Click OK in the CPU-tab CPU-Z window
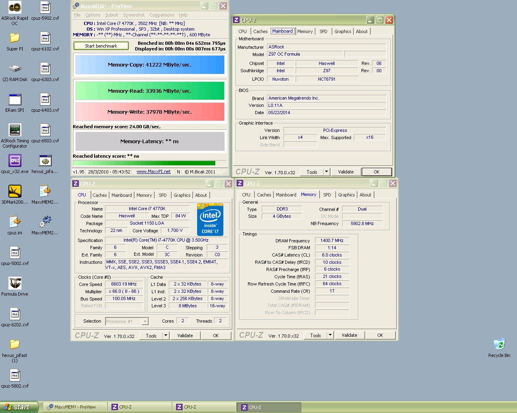The image size is (517, 413). click(216, 336)
